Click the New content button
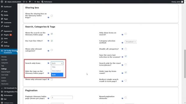Viewport: 186px width, 104px height. point(37,2)
